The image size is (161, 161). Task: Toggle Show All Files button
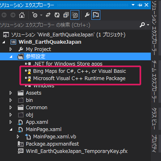point(75,15)
